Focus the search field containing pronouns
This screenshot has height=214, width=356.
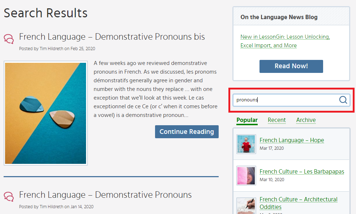[286, 100]
